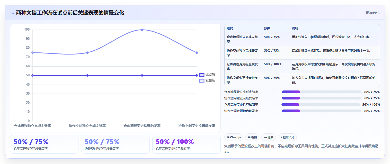Click the Chart.js chip

[x=234, y=137]
